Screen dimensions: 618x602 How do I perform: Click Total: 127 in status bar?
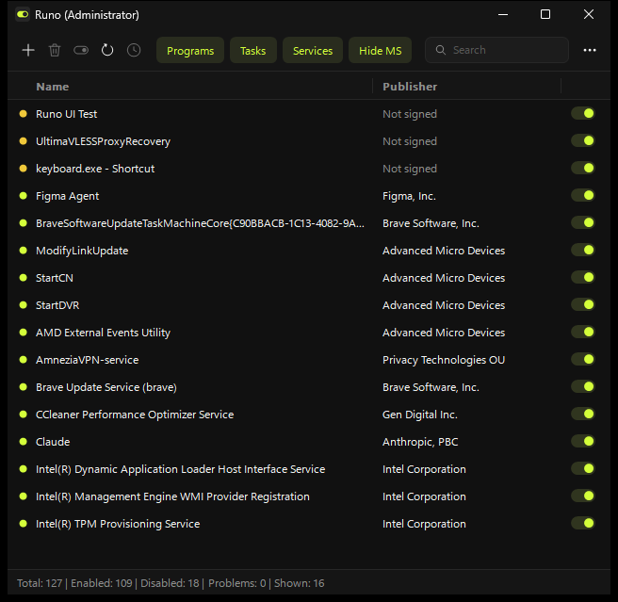(40, 583)
